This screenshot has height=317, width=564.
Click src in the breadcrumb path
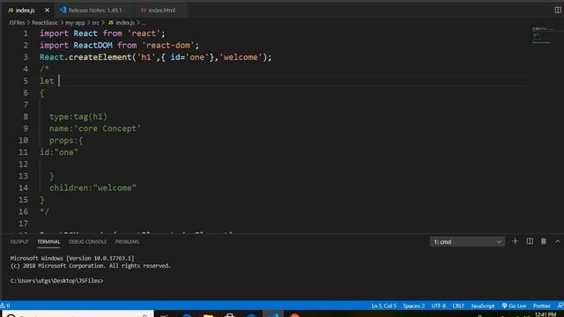tap(95, 23)
